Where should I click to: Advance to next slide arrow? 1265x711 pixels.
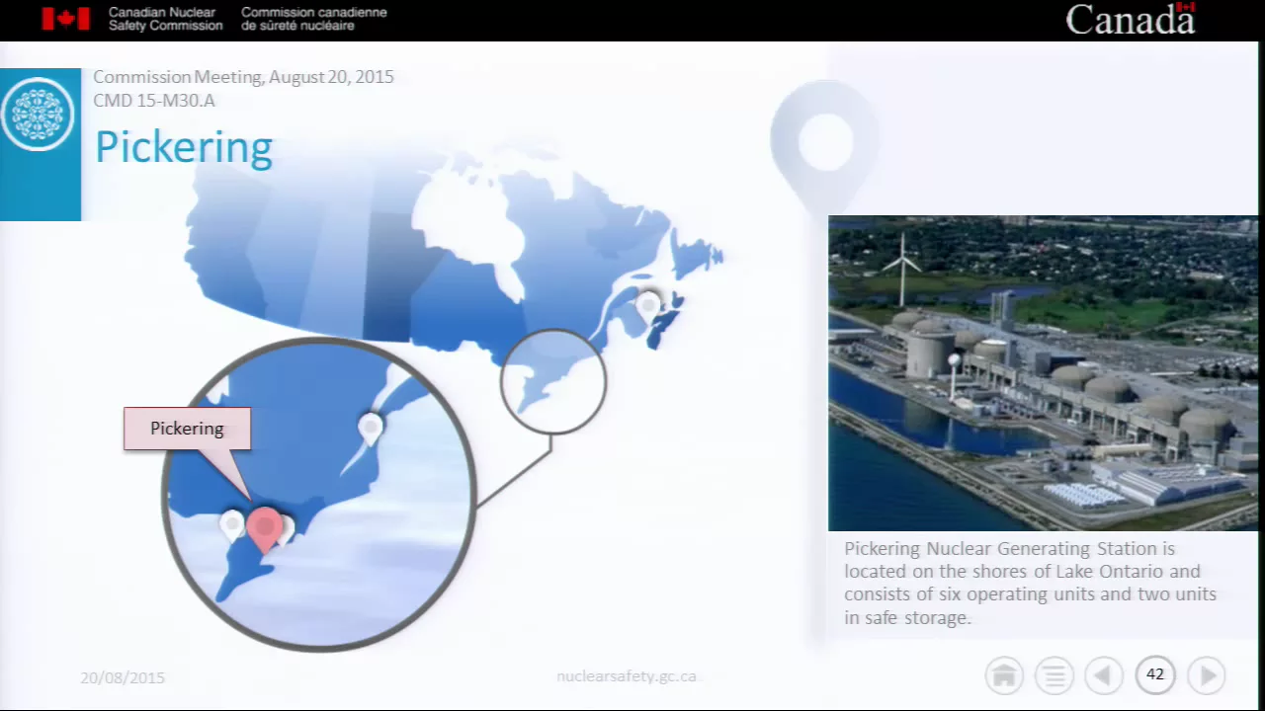pos(1207,675)
